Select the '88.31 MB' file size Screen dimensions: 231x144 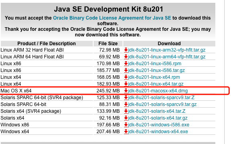point(109,104)
